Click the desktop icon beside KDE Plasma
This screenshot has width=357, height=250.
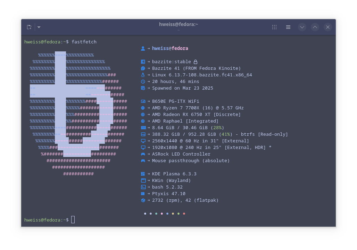(x=143, y=174)
